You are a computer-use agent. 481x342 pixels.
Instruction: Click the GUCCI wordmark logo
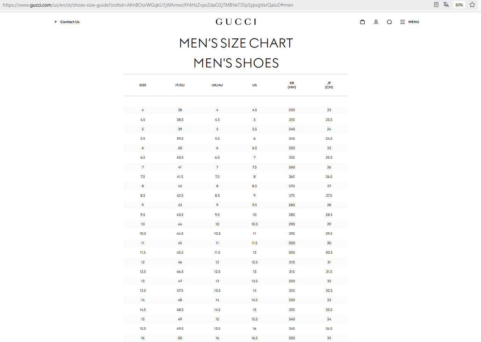click(236, 21)
